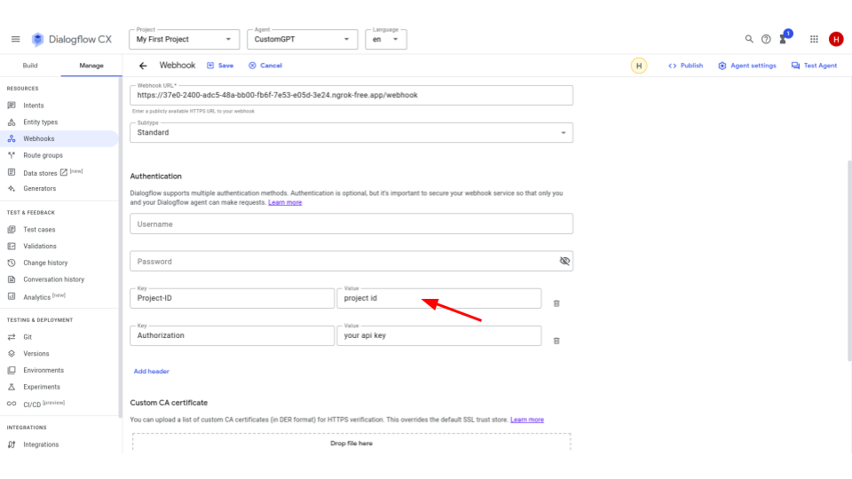Screen dimensions: 852x479
Task: Save the webhook
Action: pyautogui.click(x=220, y=66)
